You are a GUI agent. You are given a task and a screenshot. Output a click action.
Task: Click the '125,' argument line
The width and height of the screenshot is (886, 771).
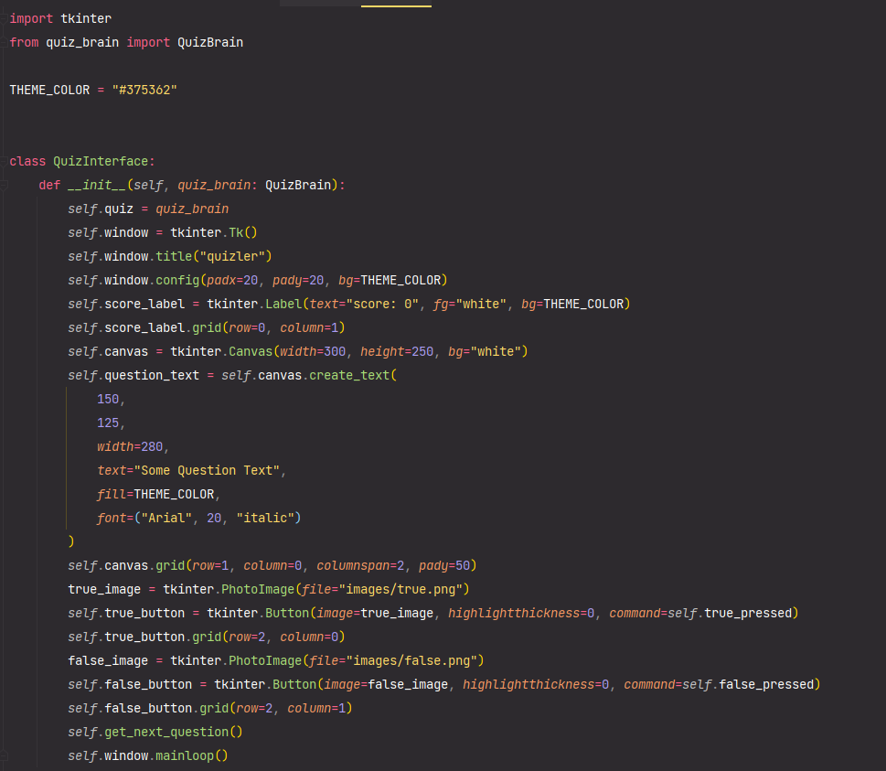pyautogui.click(x=111, y=423)
